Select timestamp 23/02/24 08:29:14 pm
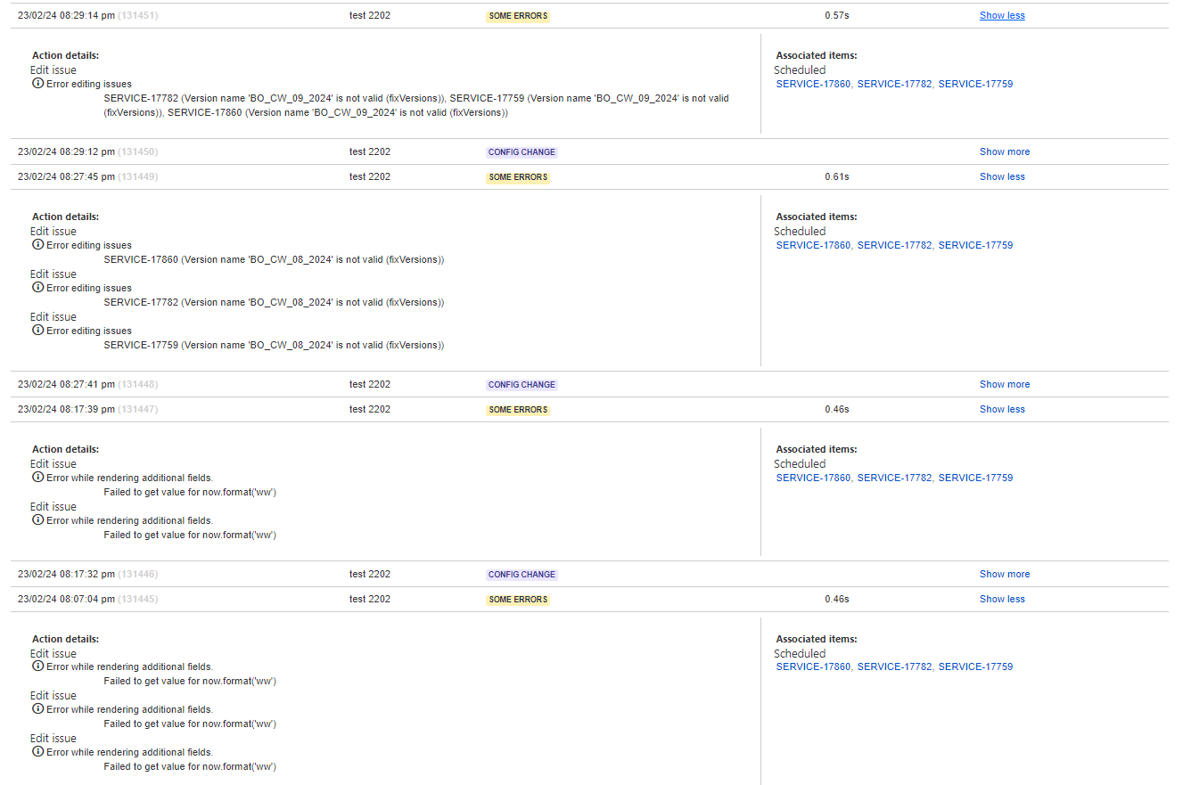The width and height of the screenshot is (1183, 785). point(66,16)
